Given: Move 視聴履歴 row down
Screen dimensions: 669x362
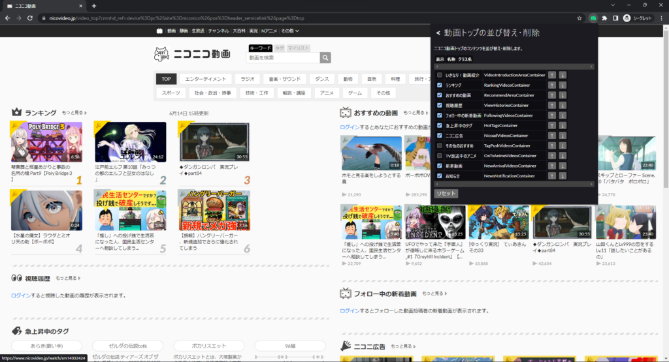Looking at the screenshot, I should click(x=563, y=105).
